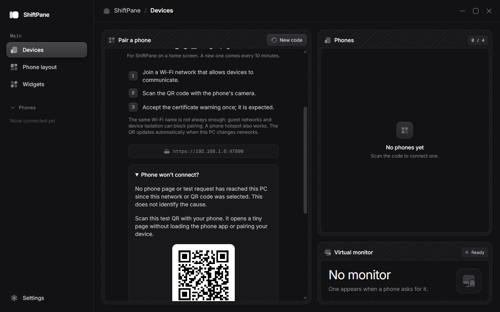
Task: Click "Accept the certificate warning once" step text
Action: pyautogui.click(x=208, y=107)
